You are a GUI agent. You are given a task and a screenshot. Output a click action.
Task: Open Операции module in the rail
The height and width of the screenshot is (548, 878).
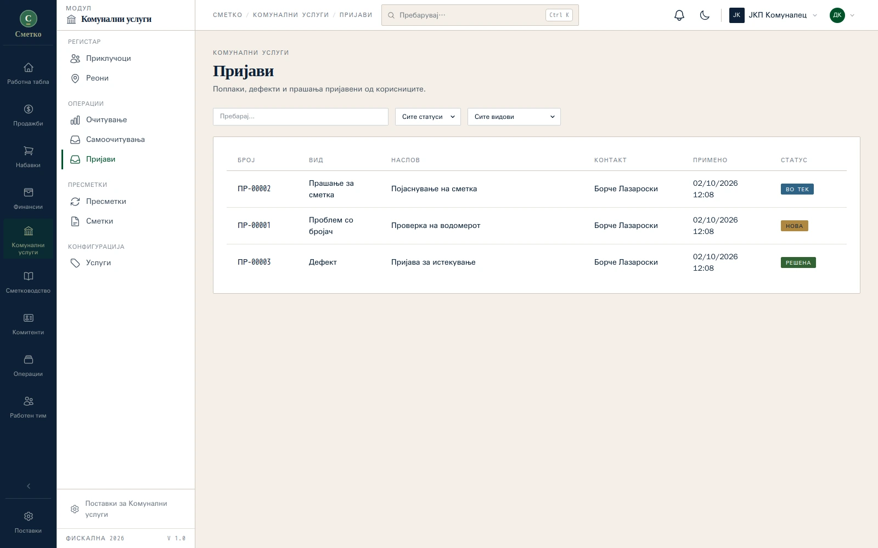click(x=29, y=366)
